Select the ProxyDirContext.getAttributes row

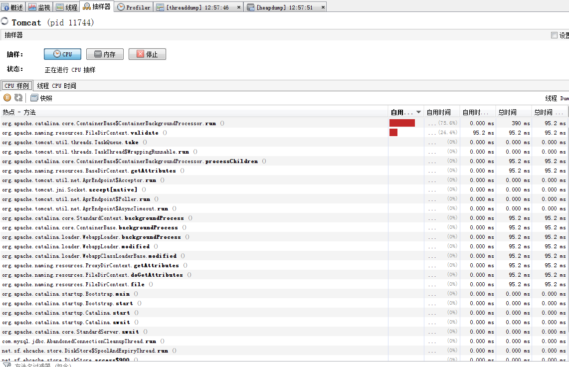284,265
